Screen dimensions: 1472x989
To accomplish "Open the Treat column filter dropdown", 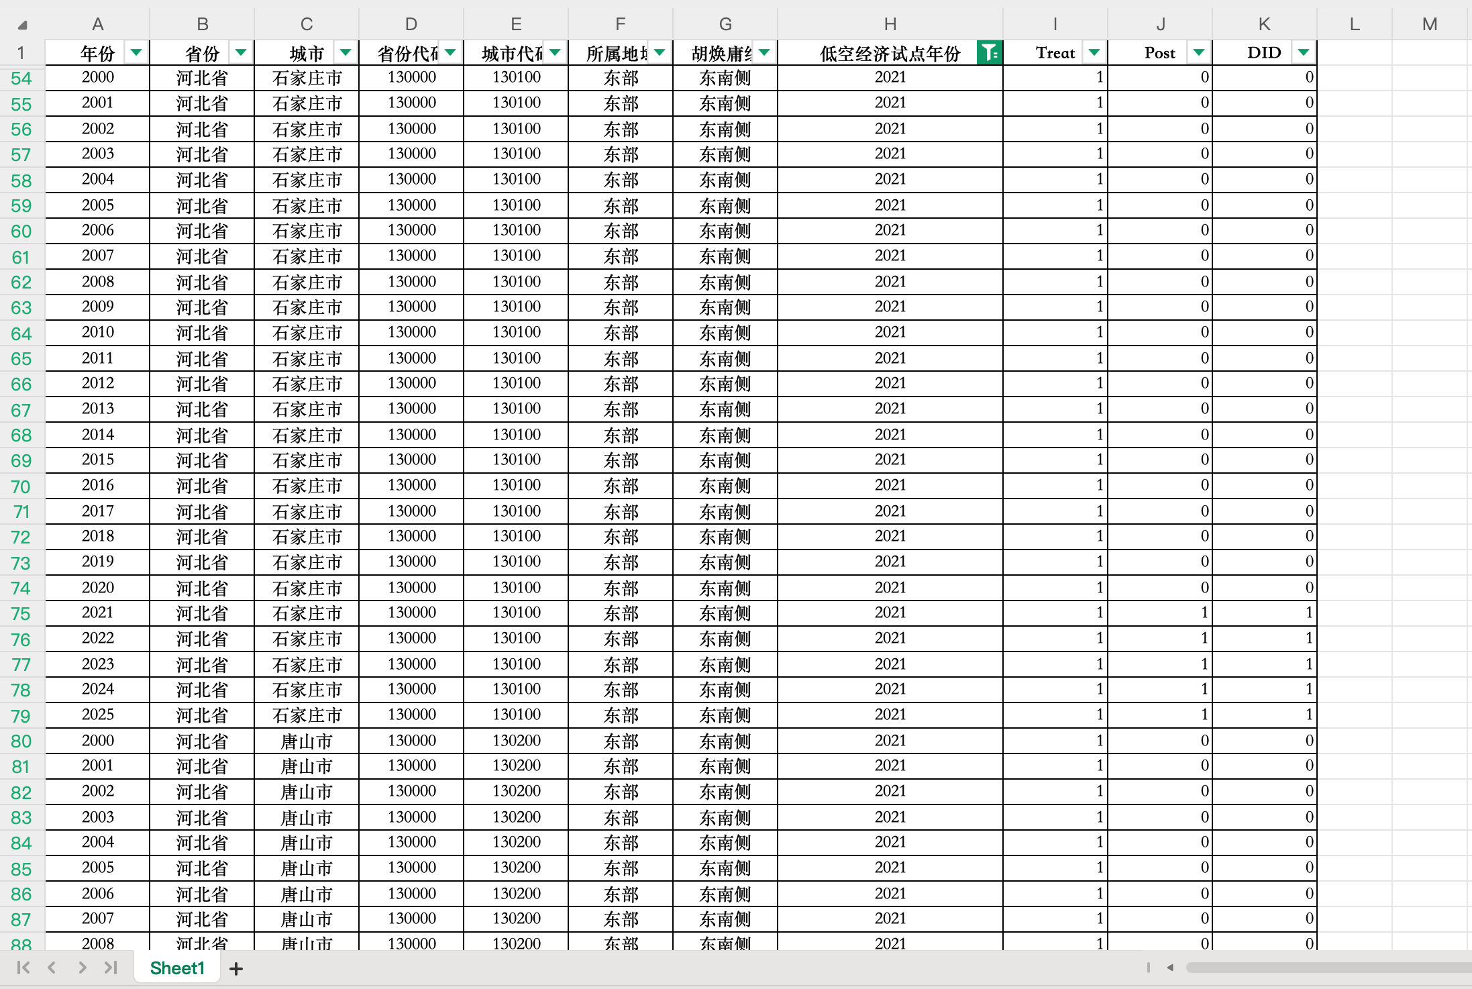I will coord(1095,52).
